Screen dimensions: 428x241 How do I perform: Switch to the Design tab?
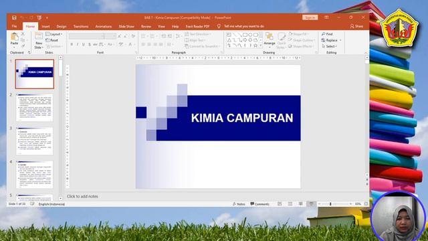62,26
